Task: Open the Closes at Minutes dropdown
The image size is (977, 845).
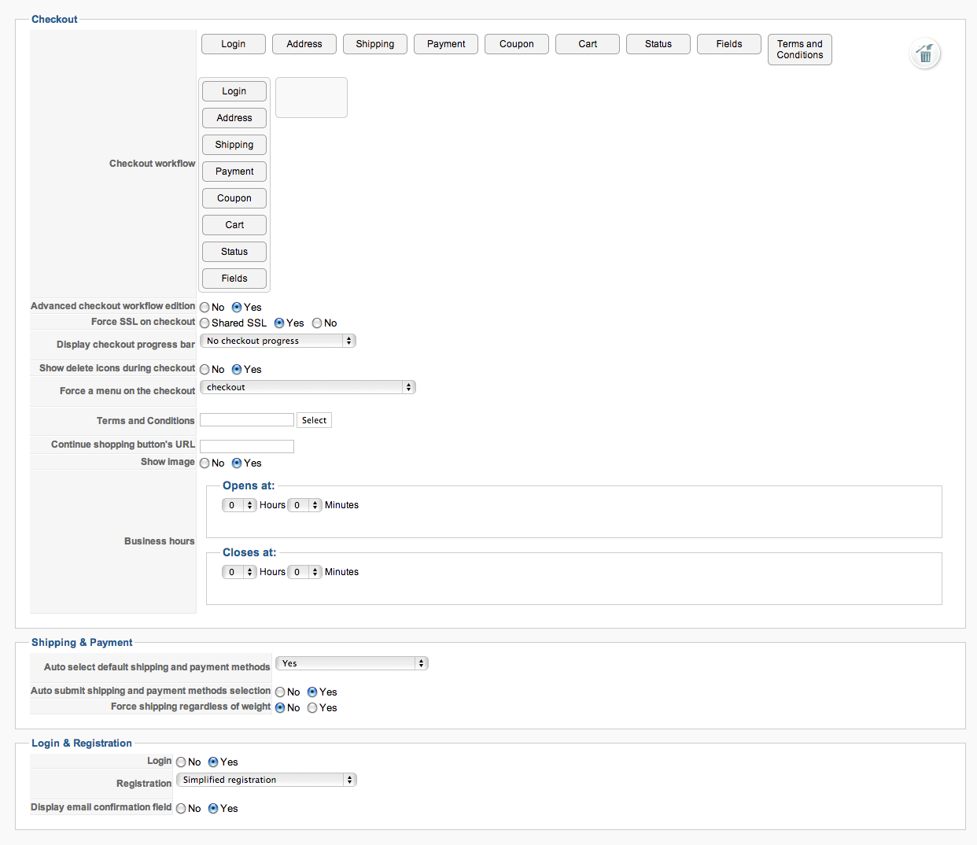Action: tap(304, 572)
